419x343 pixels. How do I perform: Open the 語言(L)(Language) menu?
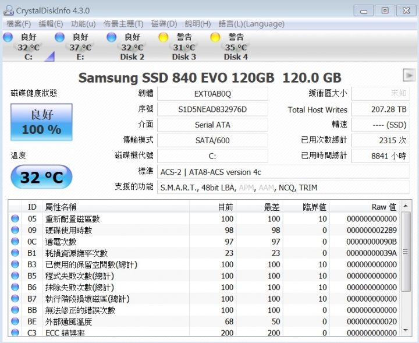(x=251, y=24)
